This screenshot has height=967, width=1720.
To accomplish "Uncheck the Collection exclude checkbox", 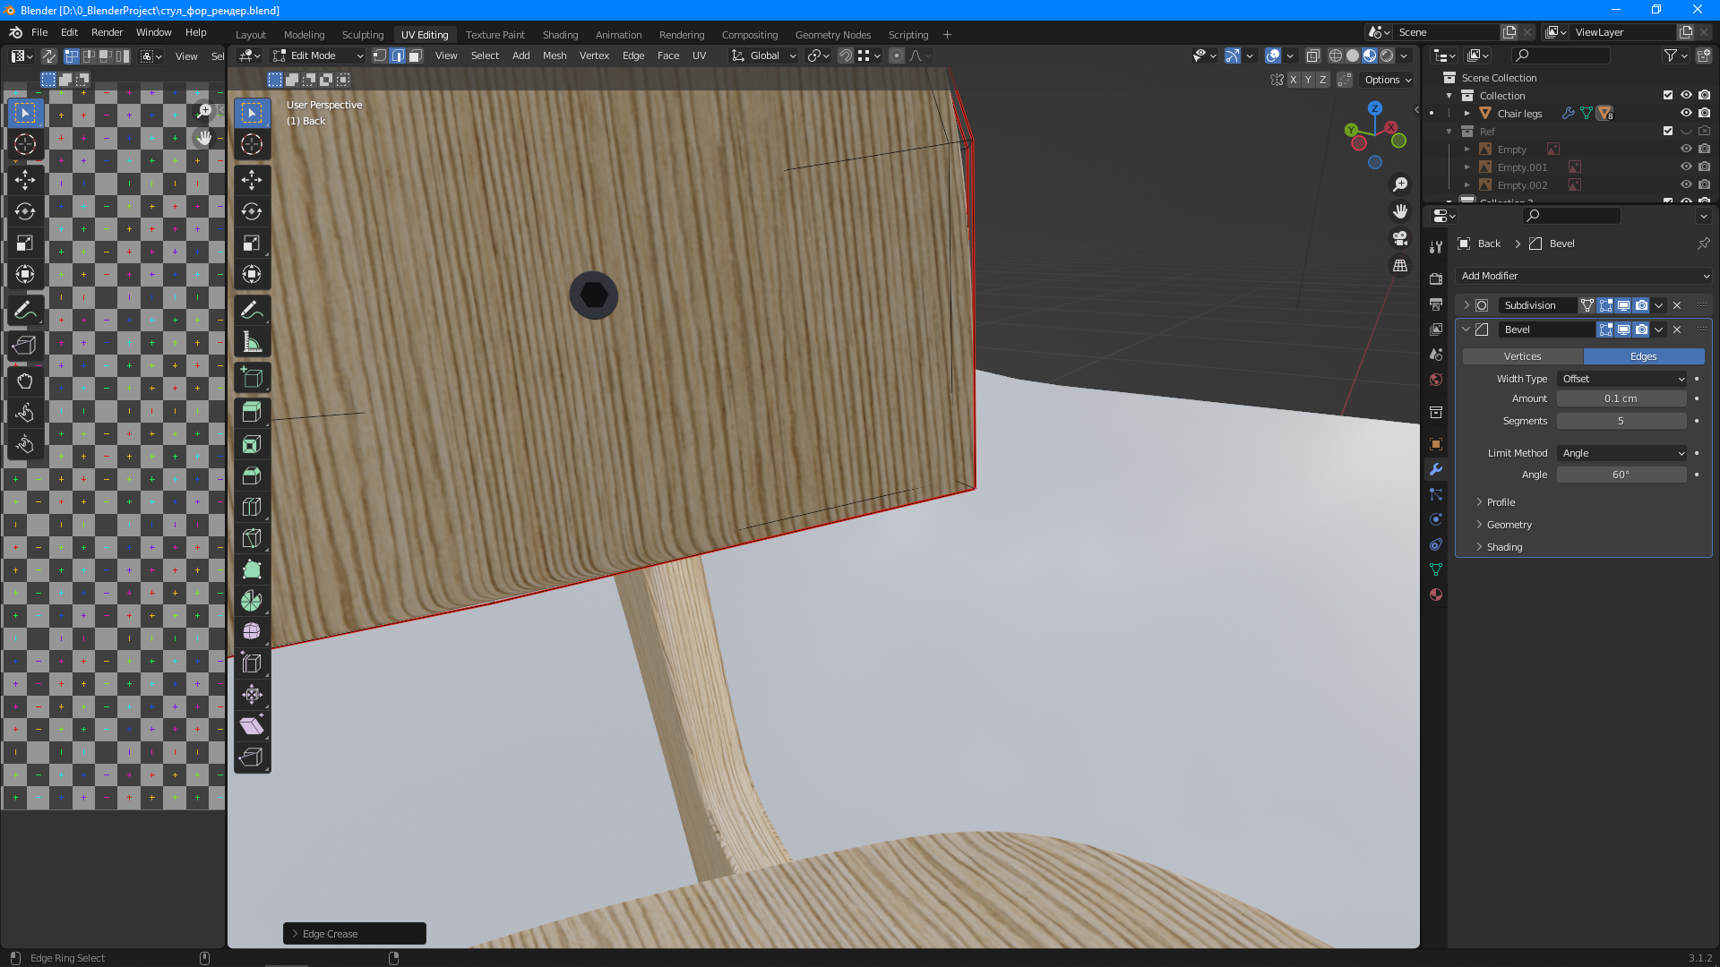I will pyautogui.click(x=1667, y=96).
